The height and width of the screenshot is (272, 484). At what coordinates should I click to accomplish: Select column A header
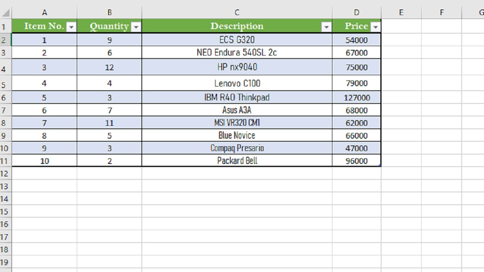point(44,12)
